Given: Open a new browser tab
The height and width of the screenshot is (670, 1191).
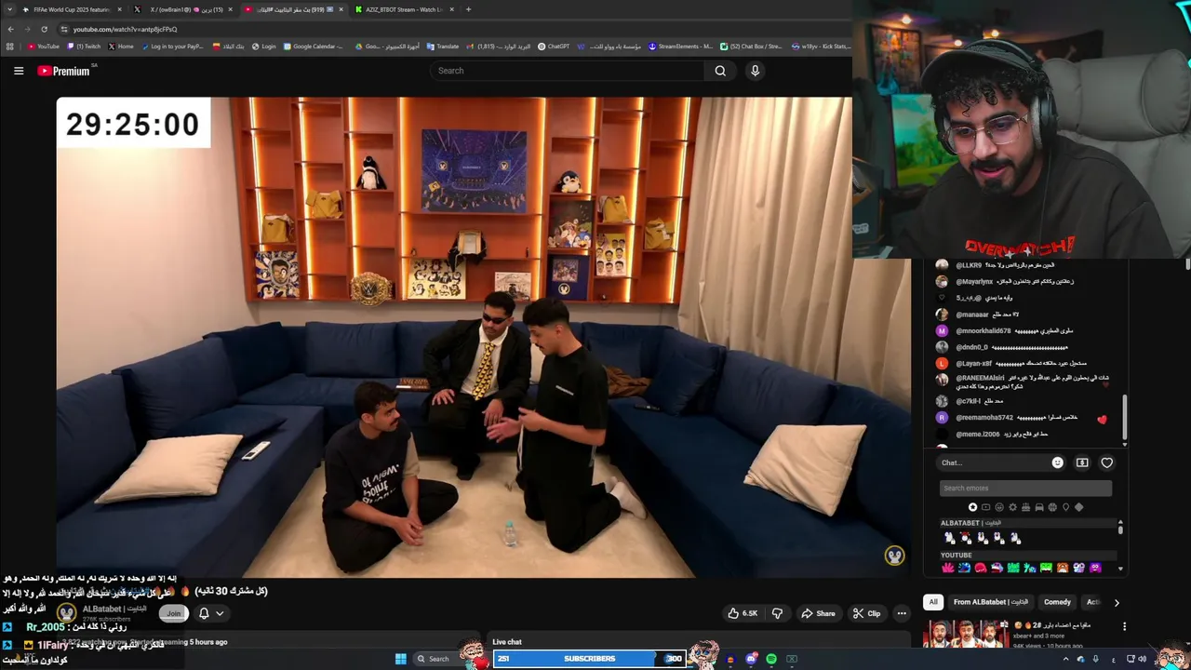Looking at the screenshot, I should point(468,9).
